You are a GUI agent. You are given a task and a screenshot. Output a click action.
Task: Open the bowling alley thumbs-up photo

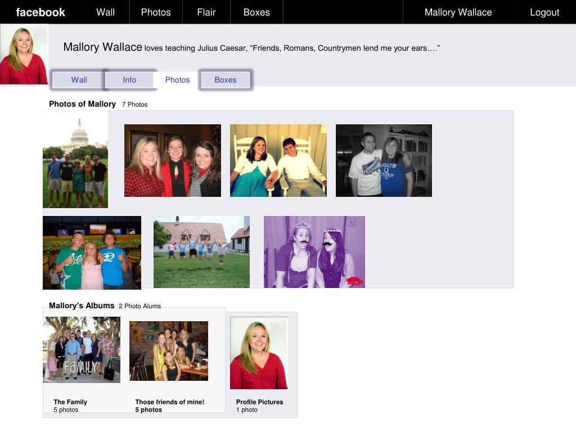tap(92, 253)
